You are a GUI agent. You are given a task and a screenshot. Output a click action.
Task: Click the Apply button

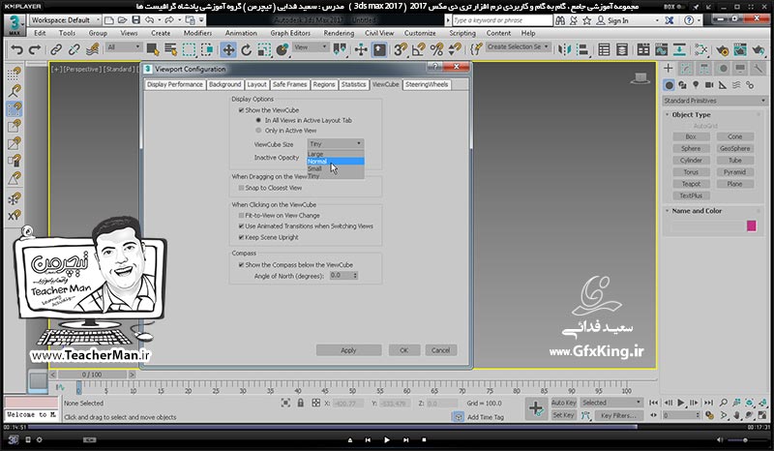[348, 350]
